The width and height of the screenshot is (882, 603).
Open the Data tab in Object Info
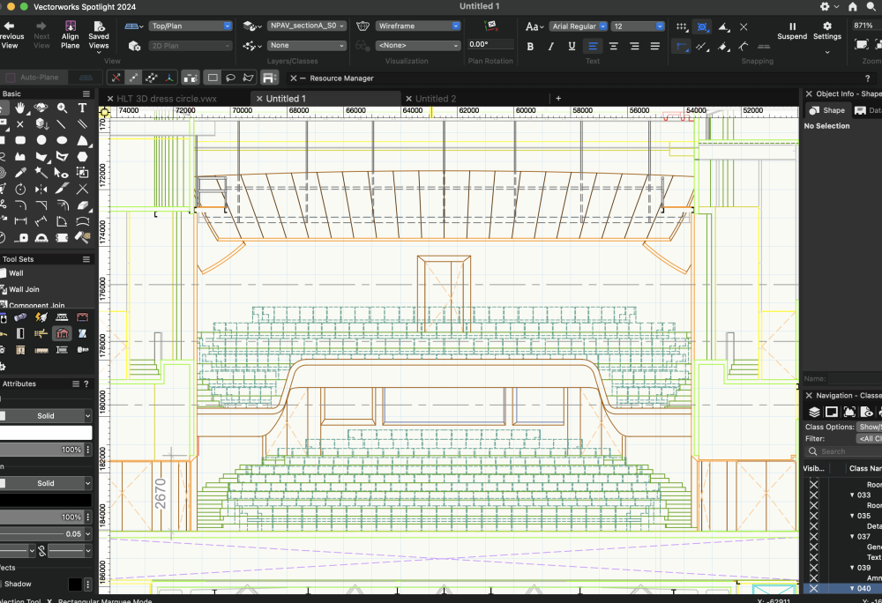(868, 109)
